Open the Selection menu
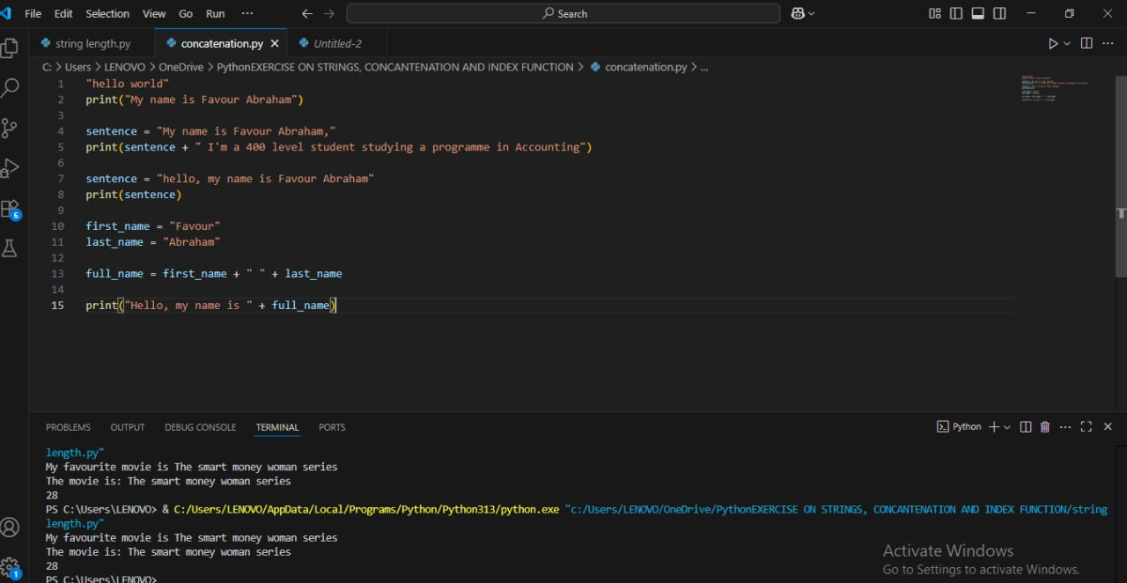The image size is (1127, 583). 107,13
